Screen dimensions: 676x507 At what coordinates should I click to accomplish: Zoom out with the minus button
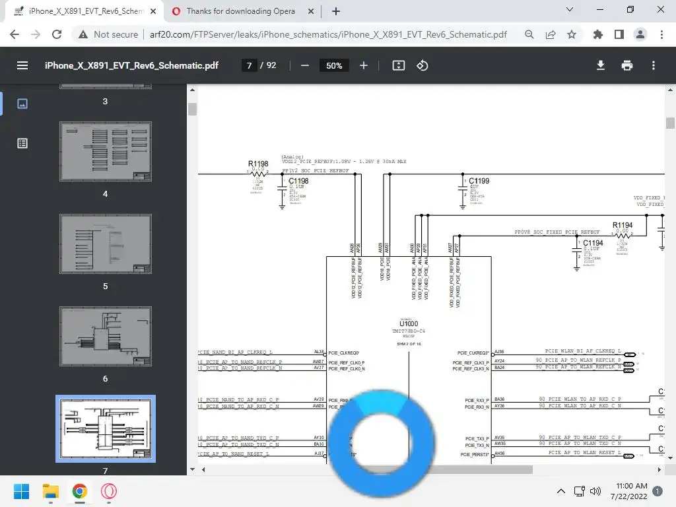(x=305, y=65)
